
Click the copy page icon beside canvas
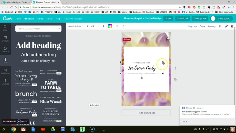(176, 80)
